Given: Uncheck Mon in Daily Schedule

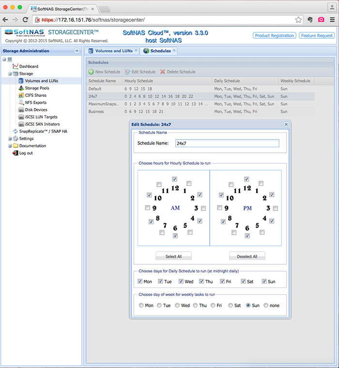Looking at the screenshot, I should point(140,281).
